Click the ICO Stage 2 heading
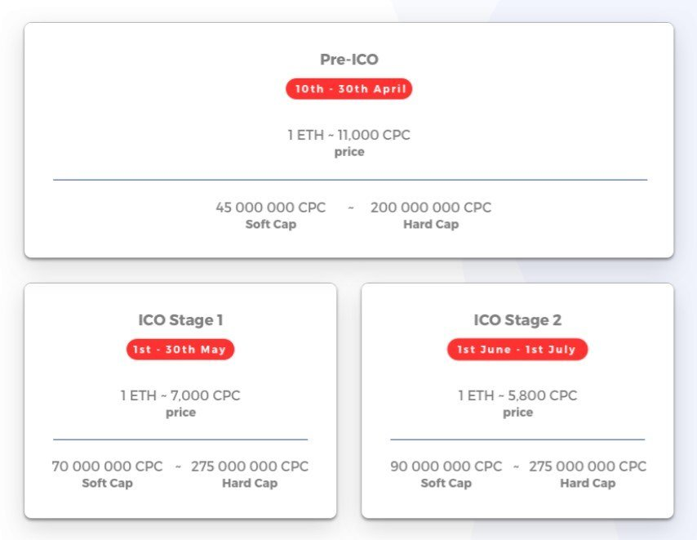The width and height of the screenshot is (697, 540). click(517, 320)
